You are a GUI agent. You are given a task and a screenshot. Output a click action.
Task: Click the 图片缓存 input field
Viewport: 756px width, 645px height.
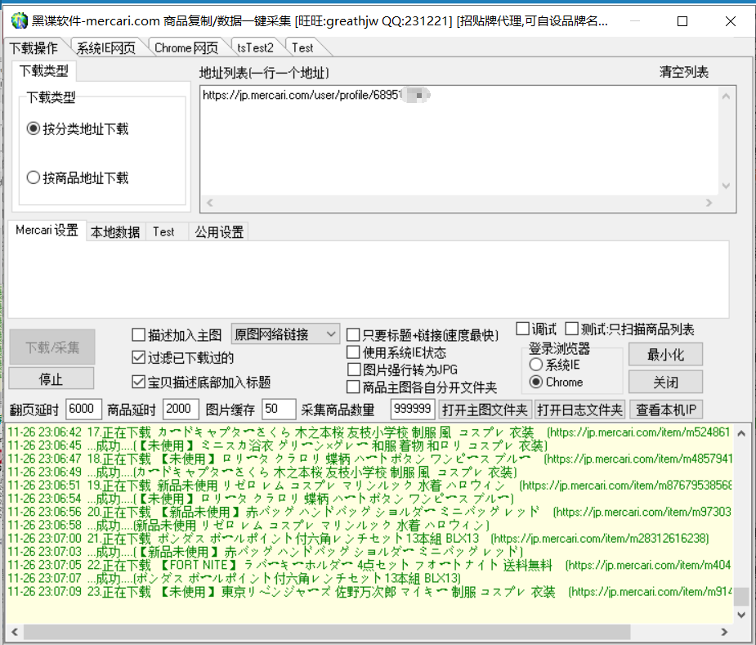tap(279, 409)
